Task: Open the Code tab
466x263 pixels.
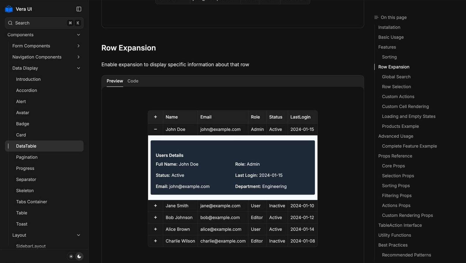Action: point(133,81)
